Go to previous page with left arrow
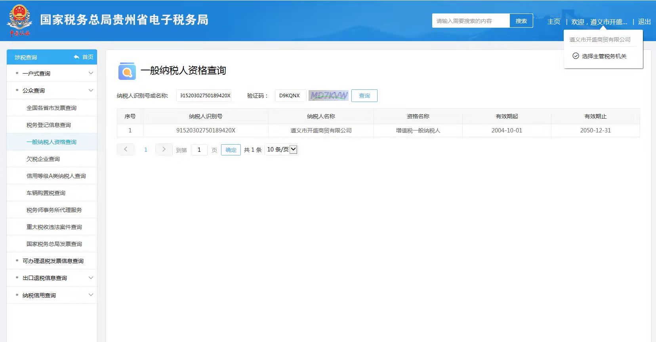The image size is (656, 342). pyautogui.click(x=126, y=149)
